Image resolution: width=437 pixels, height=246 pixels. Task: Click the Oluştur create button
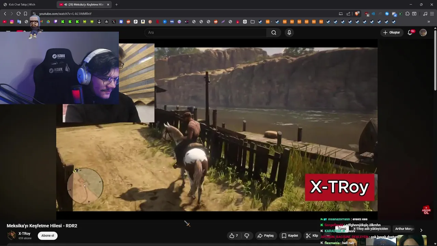[392, 32]
